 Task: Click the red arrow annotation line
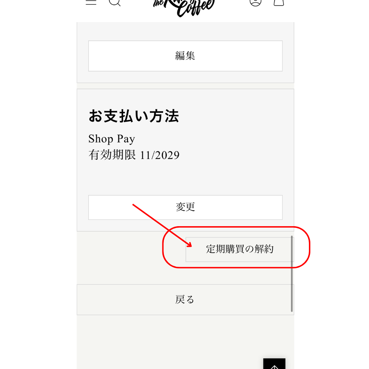click(x=162, y=225)
